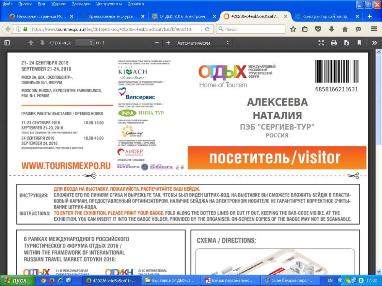Show bookmarks list icon
Image resolution: width=382 pixels, height=286 pixels.
pos(305,29)
